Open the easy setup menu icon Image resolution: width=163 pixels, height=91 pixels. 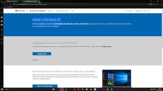pos(161,4)
